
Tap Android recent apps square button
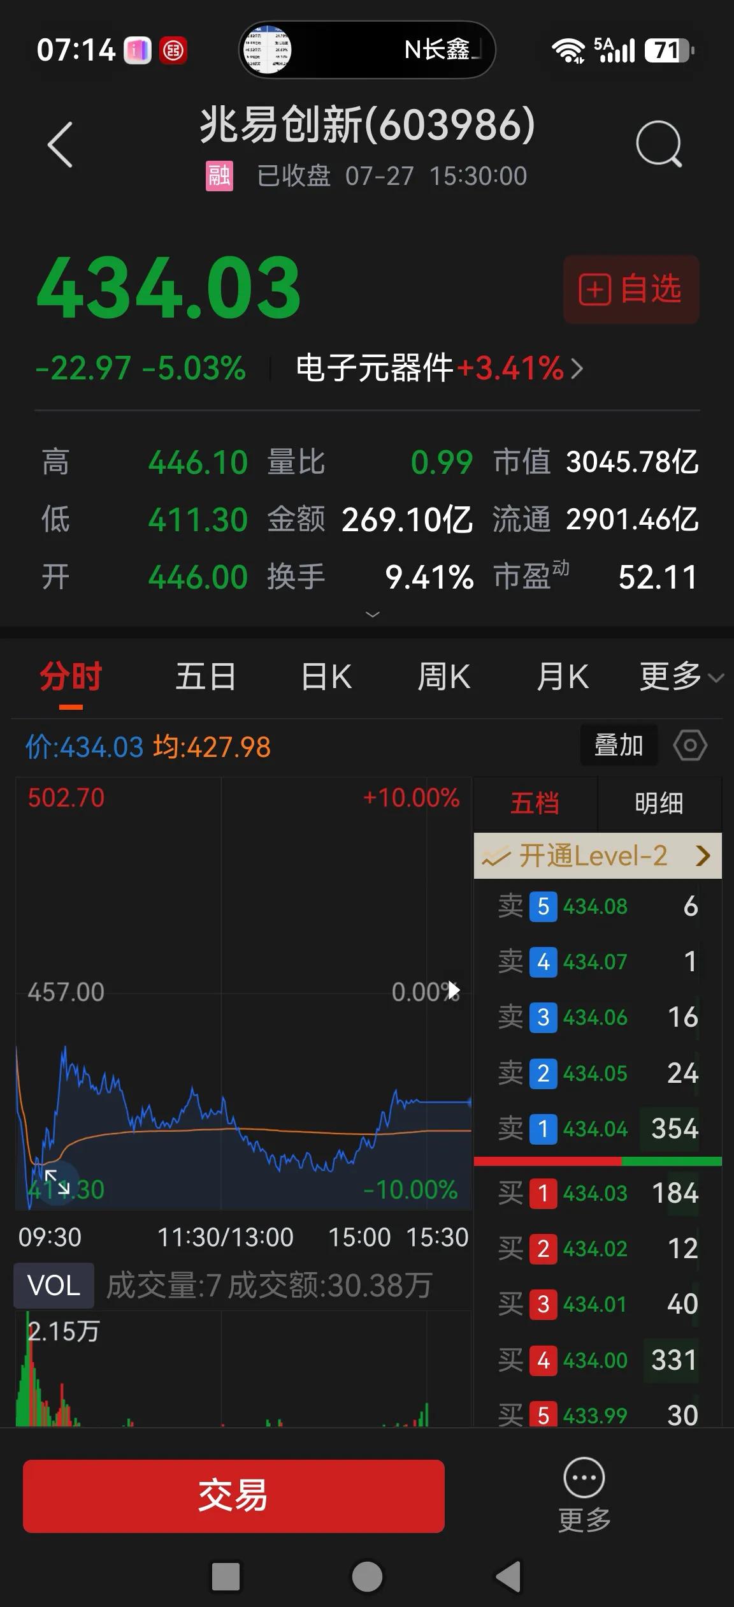click(x=226, y=1577)
